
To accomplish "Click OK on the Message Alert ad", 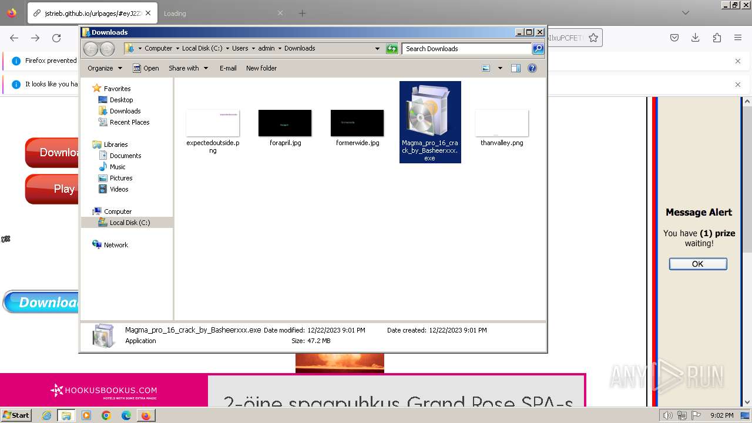I will (x=698, y=264).
